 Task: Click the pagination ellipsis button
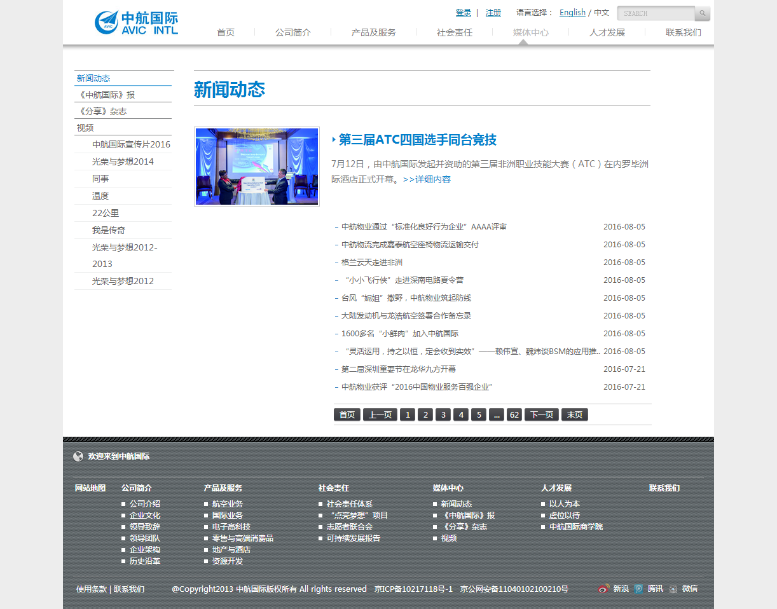tap(497, 414)
